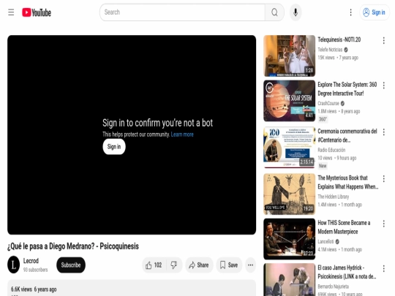The image size is (395, 296).
Task: Open the Lecrod channel name link
Action: coord(31,261)
